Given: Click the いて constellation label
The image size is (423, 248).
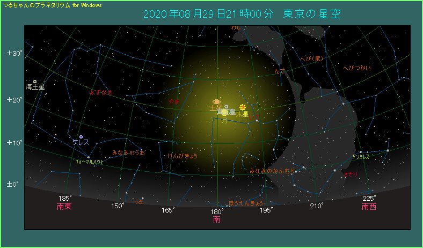Looking at the screenshot, I should point(256,116).
